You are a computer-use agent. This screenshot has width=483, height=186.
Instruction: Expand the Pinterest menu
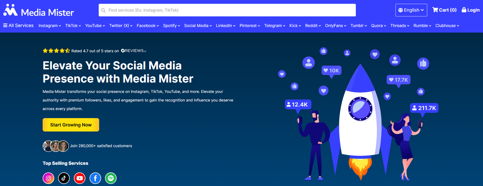[250, 26]
